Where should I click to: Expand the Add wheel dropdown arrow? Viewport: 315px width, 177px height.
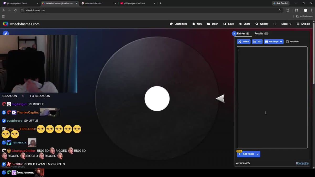click(x=258, y=154)
